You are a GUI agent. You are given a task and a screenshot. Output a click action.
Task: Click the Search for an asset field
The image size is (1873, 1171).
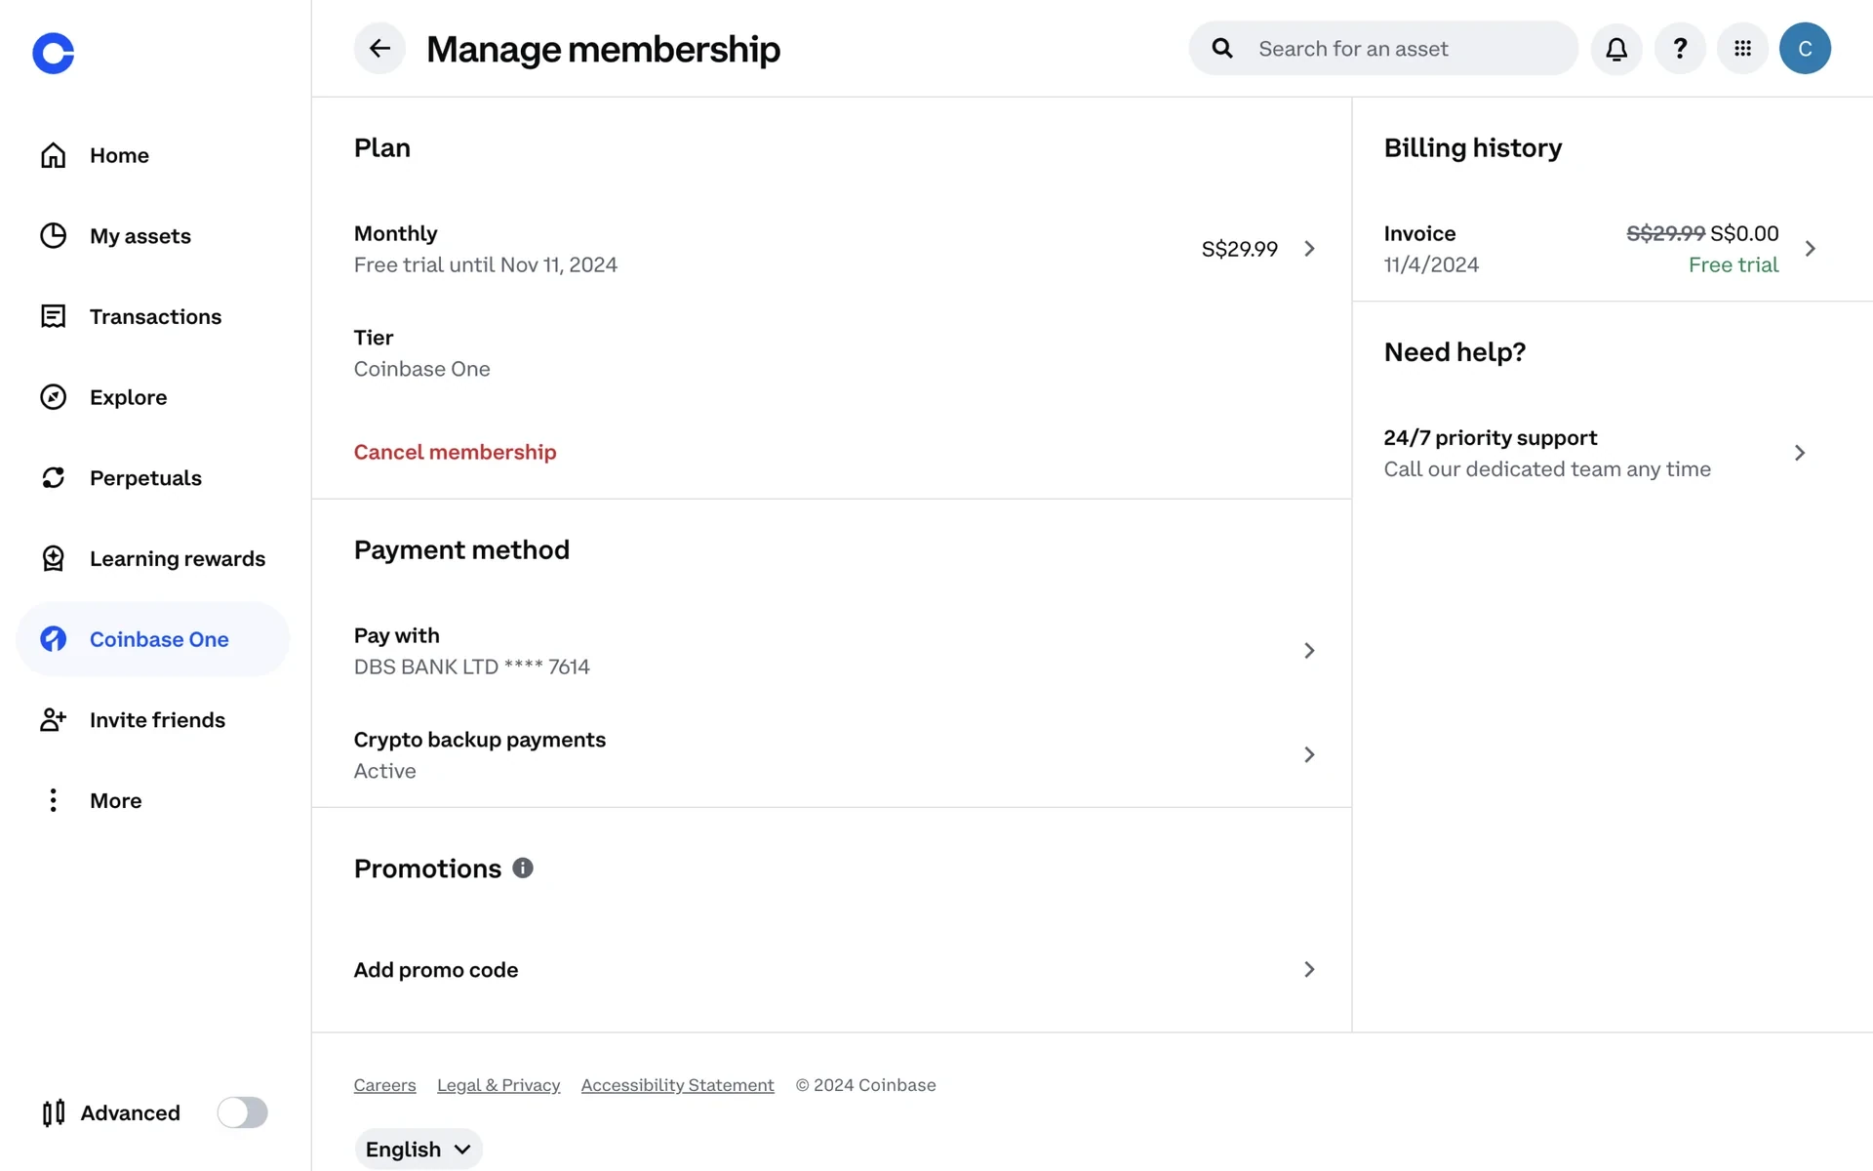pyautogui.click(x=1383, y=48)
